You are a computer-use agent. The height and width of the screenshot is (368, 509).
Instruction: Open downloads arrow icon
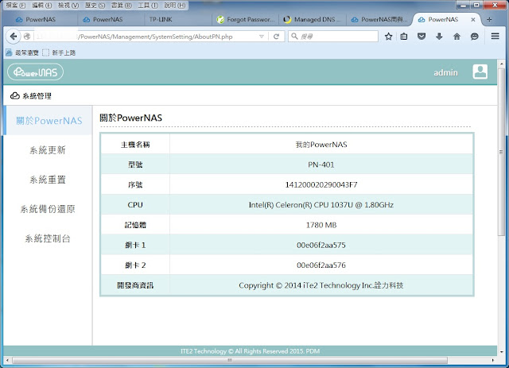(439, 37)
